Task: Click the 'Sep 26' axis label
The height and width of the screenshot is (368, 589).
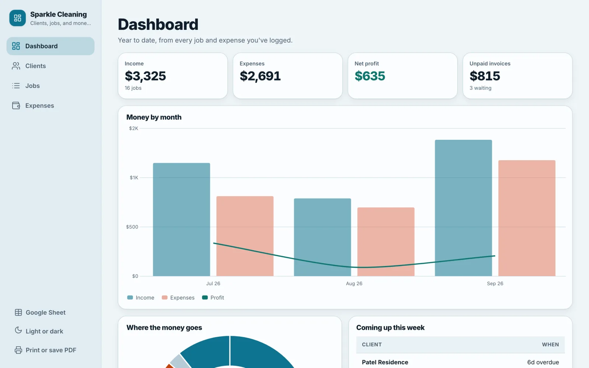Action: point(495,284)
